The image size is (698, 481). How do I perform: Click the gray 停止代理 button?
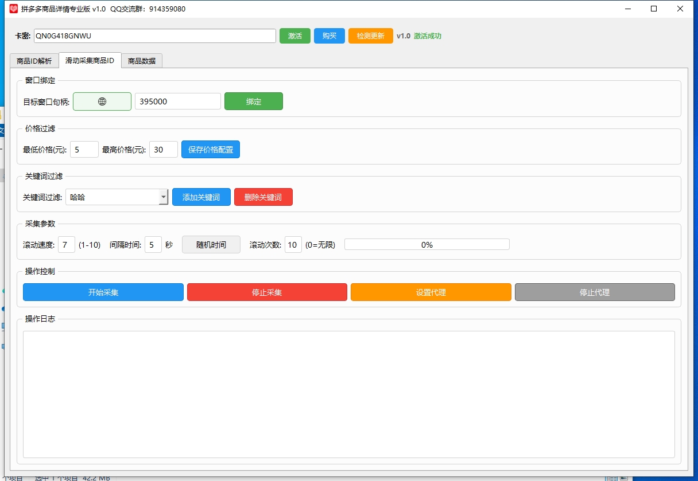[x=595, y=292]
